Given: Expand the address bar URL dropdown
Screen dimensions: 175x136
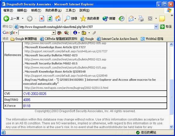Looking at the screenshot, I should [156, 27].
